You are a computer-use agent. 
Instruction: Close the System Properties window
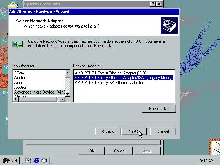159,4
